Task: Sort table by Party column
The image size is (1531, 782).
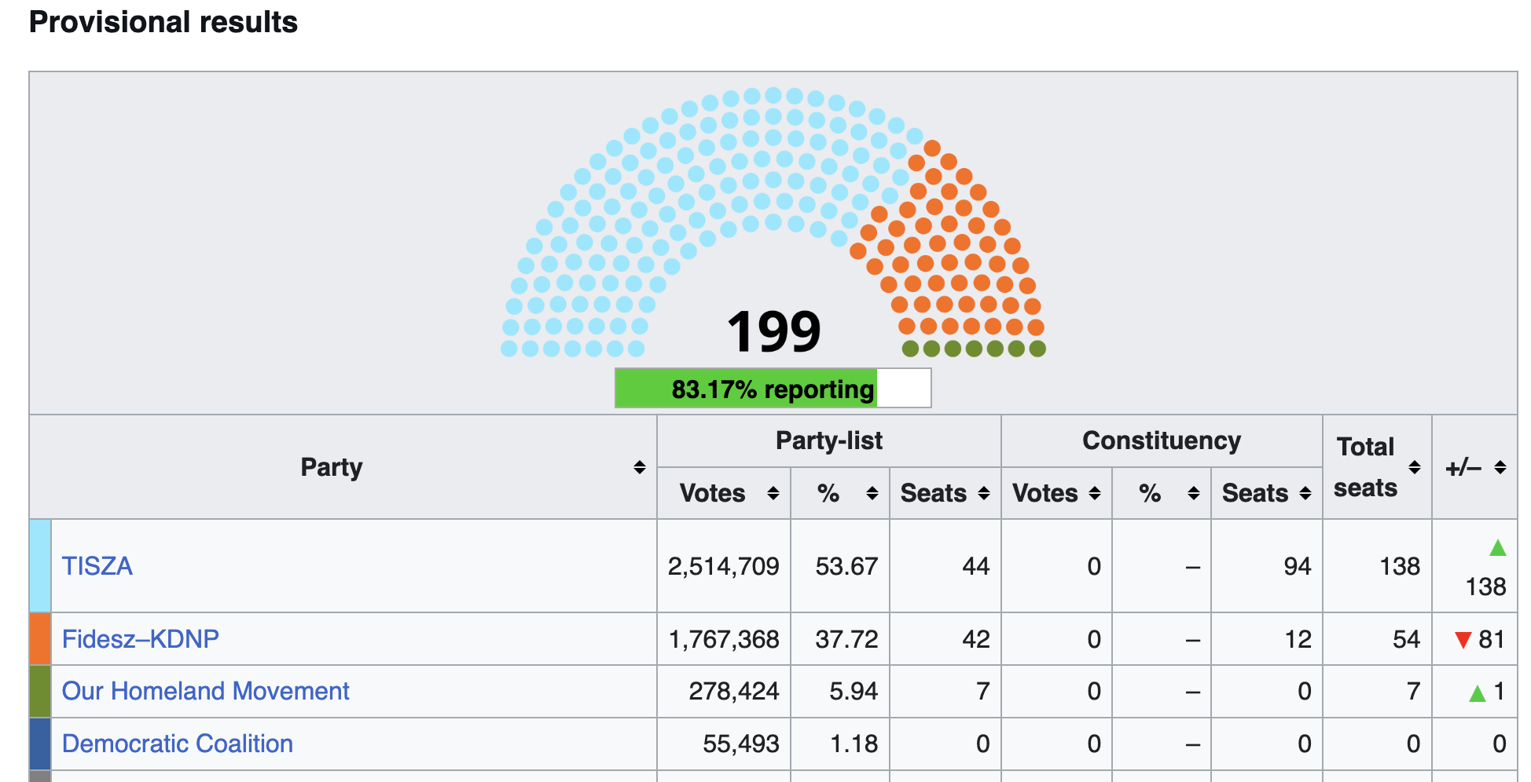Action: (640, 468)
